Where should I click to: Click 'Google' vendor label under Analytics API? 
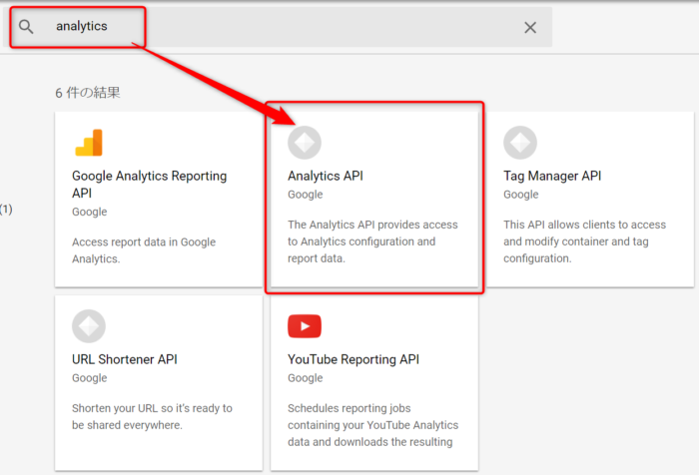point(306,195)
